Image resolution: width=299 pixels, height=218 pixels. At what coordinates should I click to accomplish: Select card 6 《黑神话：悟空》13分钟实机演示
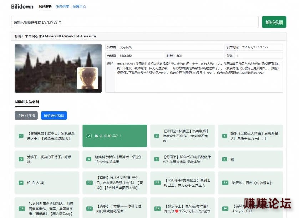coord(115,159)
